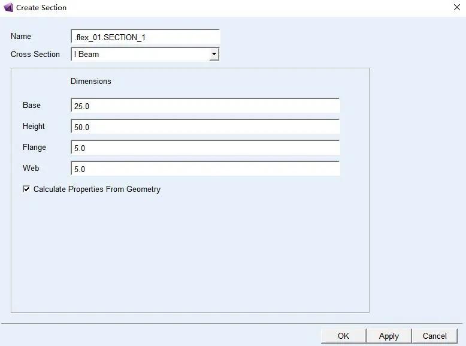This screenshot has width=466, height=346.
Task: Cancel the Create Section dialog
Action: tap(435, 336)
